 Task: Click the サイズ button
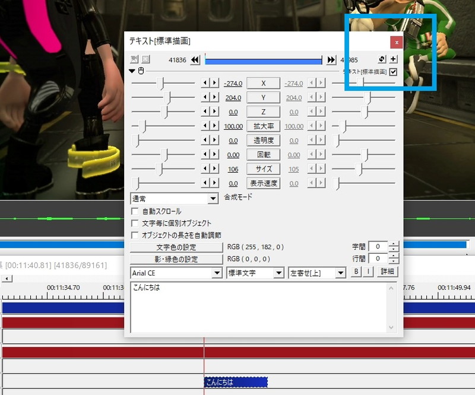pos(263,168)
